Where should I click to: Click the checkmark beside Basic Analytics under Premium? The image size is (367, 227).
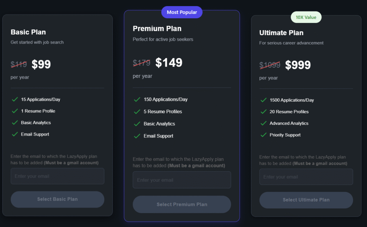coord(137,124)
